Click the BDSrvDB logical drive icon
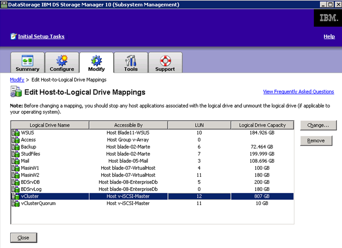The image size is (342, 248). [15, 182]
